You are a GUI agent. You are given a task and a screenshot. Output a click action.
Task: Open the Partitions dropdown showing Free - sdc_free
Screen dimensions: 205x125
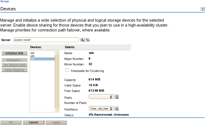[101, 109]
